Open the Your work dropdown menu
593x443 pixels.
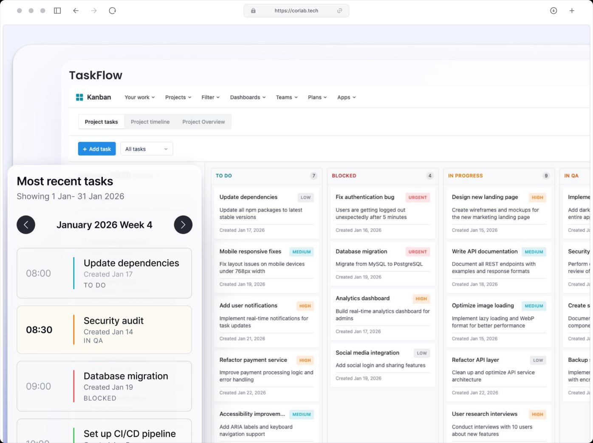click(140, 97)
